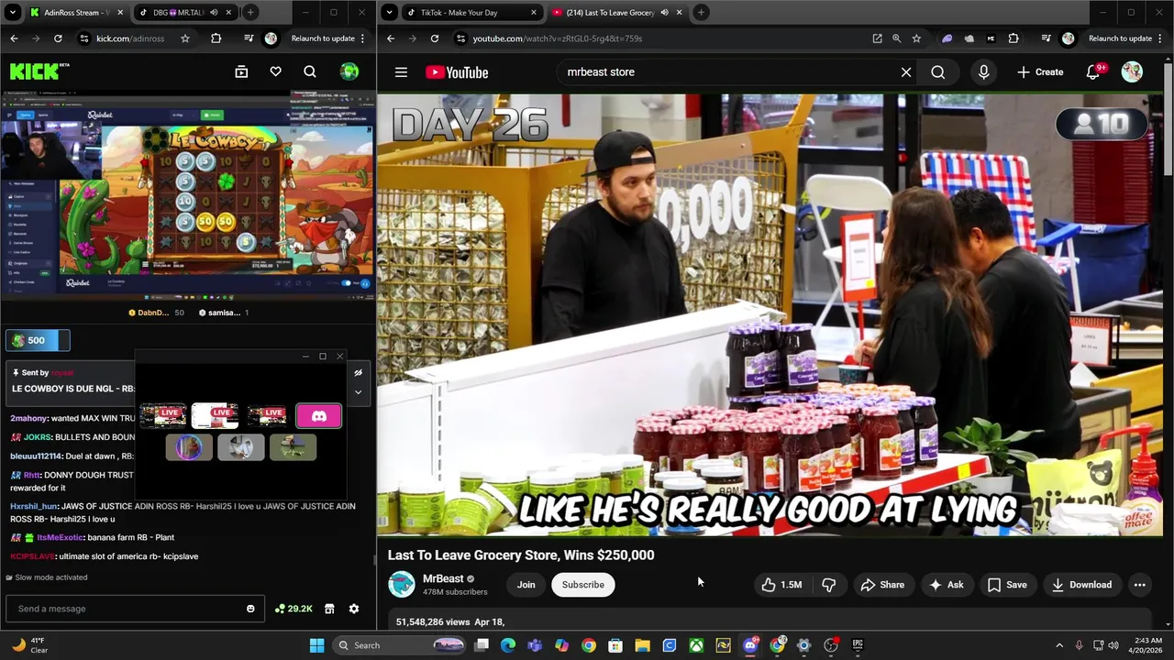Expand the pinned message chevron
This screenshot has width=1174, height=660.
pyautogui.click(x=359, y=391)
